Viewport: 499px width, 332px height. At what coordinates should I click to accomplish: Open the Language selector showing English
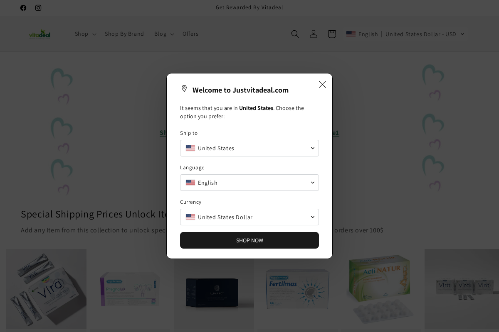[249, 183]
